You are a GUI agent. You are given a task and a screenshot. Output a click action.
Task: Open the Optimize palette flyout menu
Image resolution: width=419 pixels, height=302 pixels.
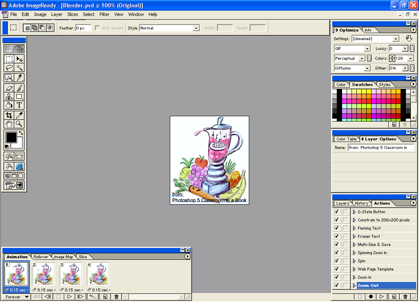pos(413,30)
